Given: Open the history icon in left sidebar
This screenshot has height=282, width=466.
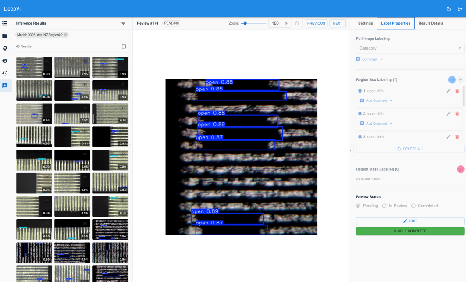Looking at the screenshot, I should (5, 73).
